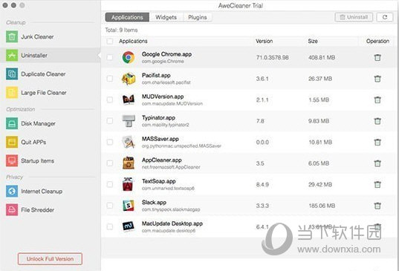This screenshot has width=399, height=271.
Task: Toggle the select-all Applications checkbox
Action: point(110,41)
